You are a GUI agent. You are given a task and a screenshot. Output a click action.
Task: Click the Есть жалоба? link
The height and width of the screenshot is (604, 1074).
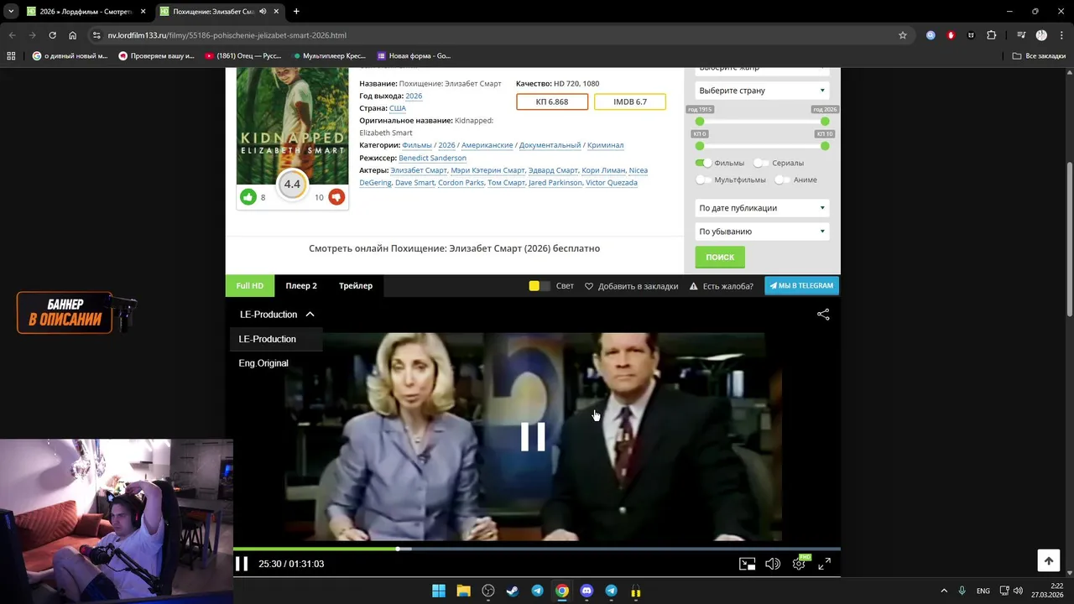[x=721, y=286]
